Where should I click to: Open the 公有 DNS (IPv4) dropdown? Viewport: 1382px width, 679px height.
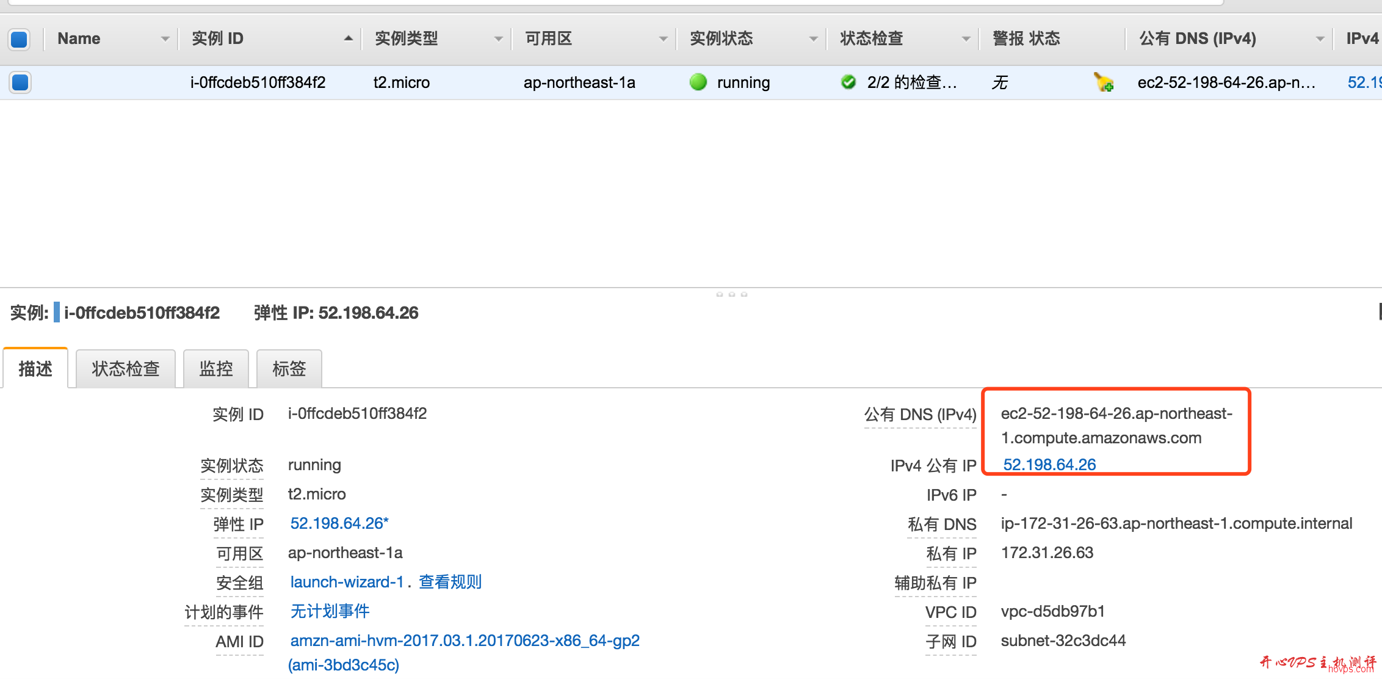click(x=1319, y=38)
